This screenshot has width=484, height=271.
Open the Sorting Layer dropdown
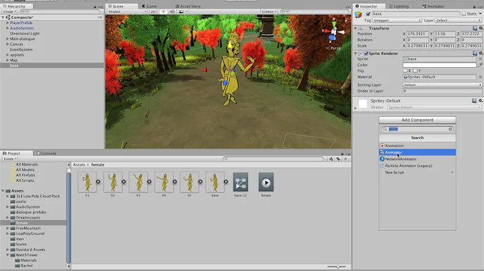pyautogui.click(x=442, y=85)
